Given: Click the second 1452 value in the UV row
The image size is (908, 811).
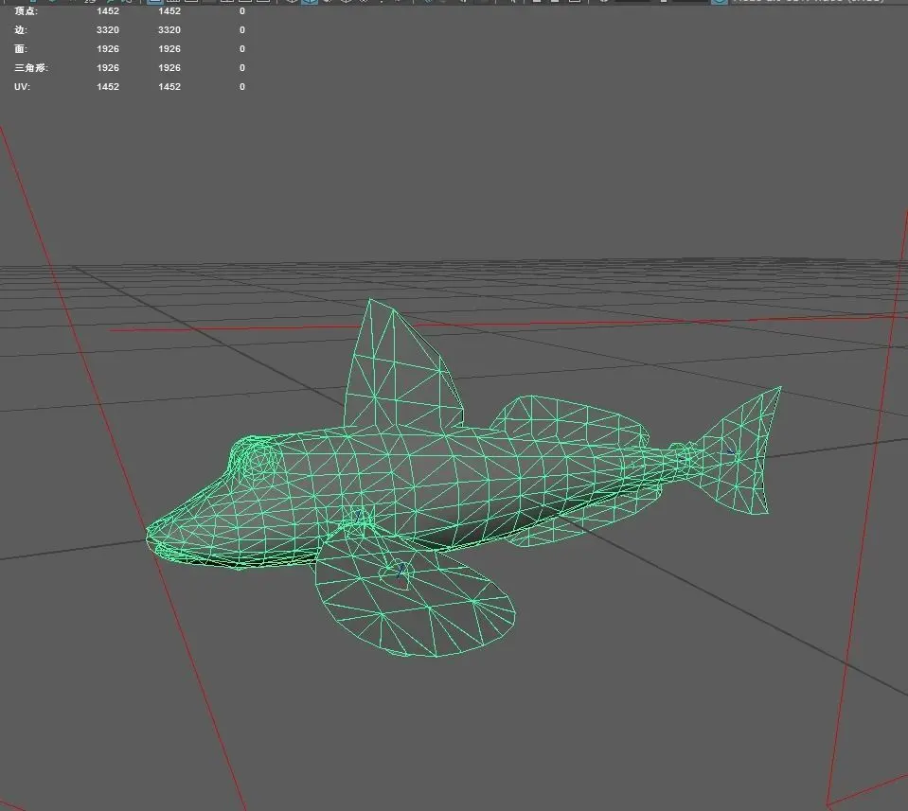Looking at the screenshot, I should [169, 86].
